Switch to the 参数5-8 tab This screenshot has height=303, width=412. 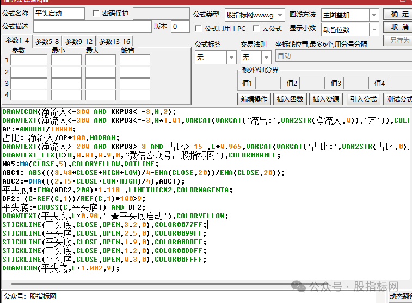pos(47,42)
